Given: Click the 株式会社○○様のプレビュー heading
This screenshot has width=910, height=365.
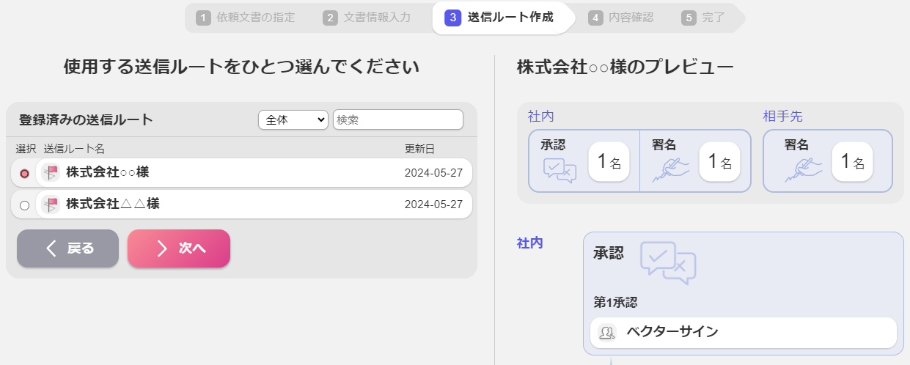Looking at the screenshot, I should tap(625, 67).
